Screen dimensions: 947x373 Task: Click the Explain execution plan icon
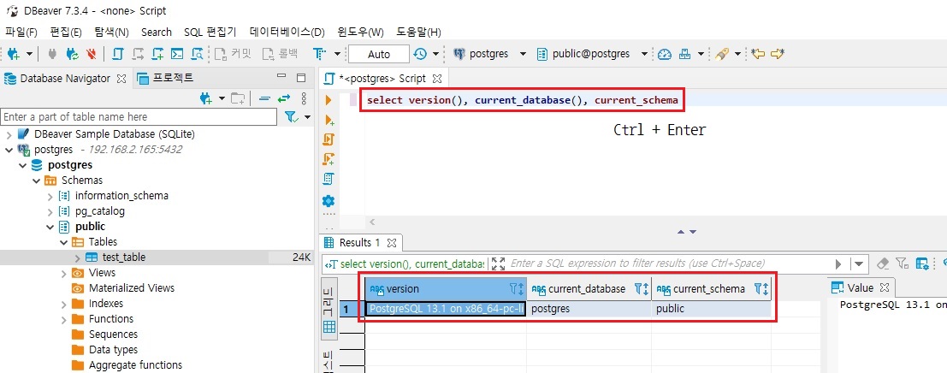(x=329, y=180)
